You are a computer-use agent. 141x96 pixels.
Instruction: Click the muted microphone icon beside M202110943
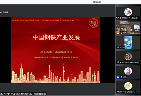pos(120,18)
